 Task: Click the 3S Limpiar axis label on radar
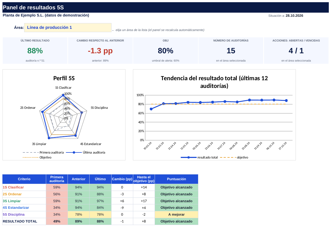[x=39, y=144]
